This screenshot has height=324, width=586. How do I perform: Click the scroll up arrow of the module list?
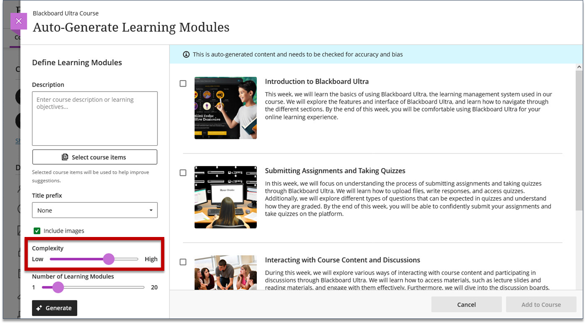pyautogui.click(x=579, y=68)
